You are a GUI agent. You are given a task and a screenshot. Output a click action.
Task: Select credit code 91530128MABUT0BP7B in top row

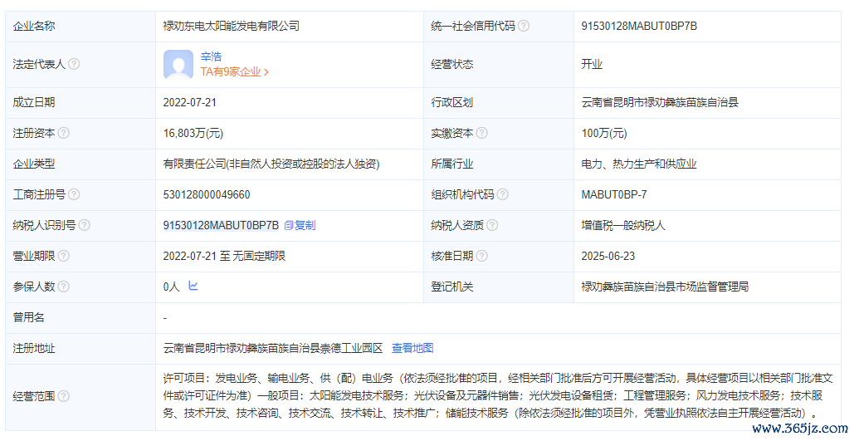coord(639,26)
